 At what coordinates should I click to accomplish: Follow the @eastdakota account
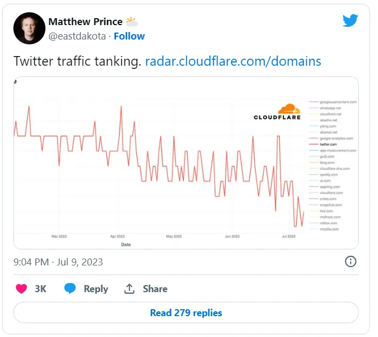coord(129,36)
